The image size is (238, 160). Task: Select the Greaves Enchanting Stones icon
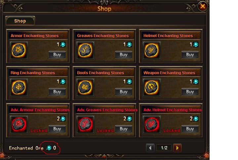[x=85, y=50]
